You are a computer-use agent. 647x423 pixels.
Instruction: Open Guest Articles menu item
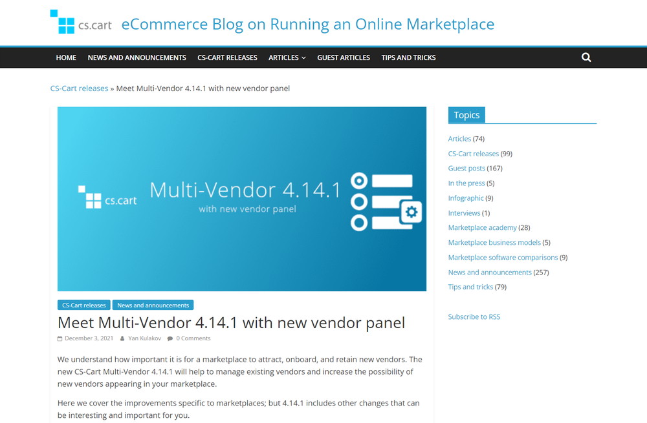pos(344,57)
